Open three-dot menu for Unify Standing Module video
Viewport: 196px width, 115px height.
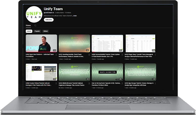tap(89, 55)
